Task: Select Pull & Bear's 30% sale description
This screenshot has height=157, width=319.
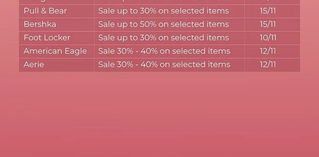Action: [163, 11]
